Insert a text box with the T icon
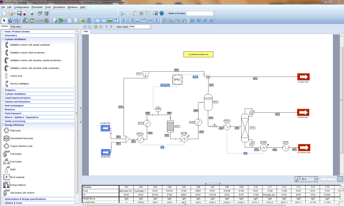 tap(116, 21)
